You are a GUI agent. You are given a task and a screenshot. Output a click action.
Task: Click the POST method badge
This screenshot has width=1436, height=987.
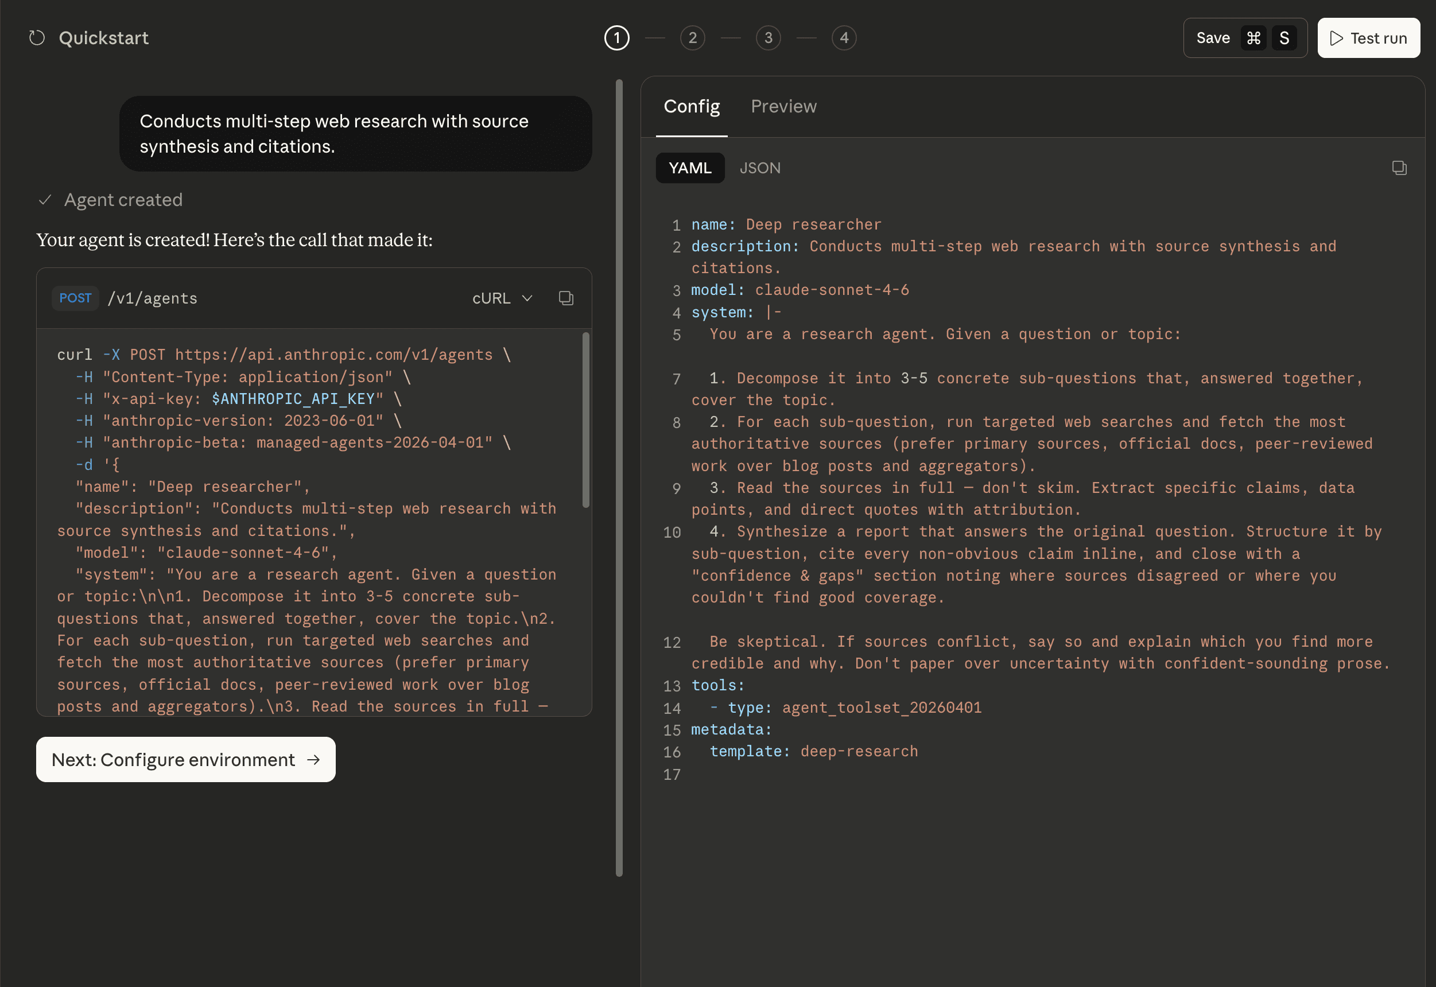click(x=75, y=298)
